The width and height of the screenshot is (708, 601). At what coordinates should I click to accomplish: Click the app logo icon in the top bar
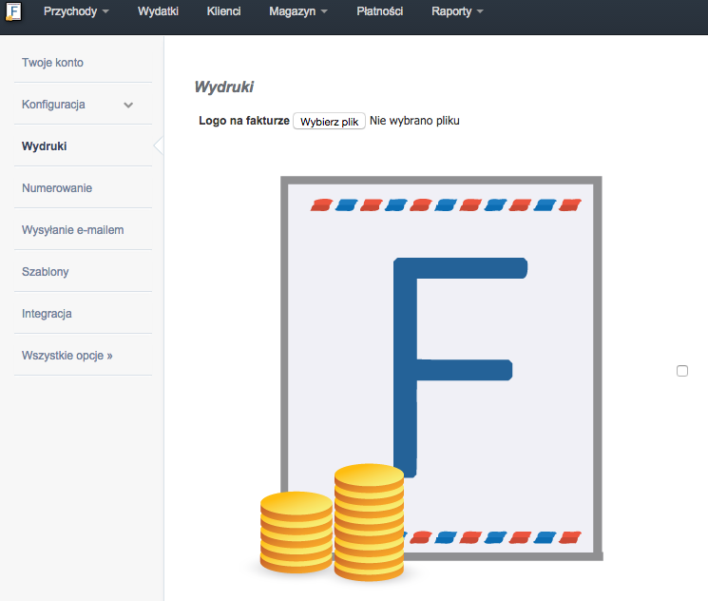(x=13, y=11)
